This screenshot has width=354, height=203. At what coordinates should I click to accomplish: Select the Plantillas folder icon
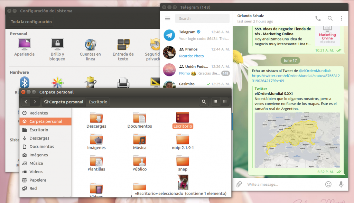point(96,160)
